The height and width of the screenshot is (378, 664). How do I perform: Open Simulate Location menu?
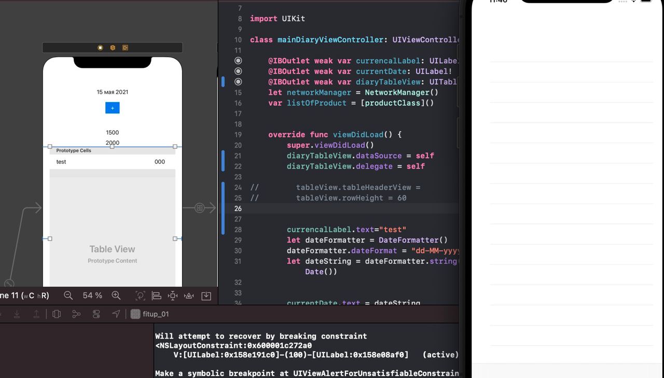116,314
